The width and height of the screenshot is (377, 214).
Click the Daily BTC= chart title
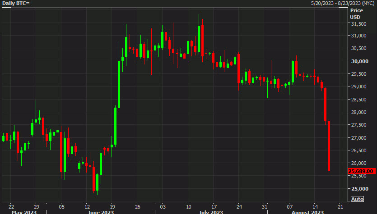click(x=16, y=3)
